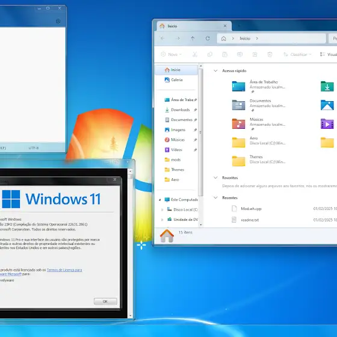The height and width of the screenshot is (337, 337).
Task: Open the Visualizar view options menu
Action: [328, 54]
